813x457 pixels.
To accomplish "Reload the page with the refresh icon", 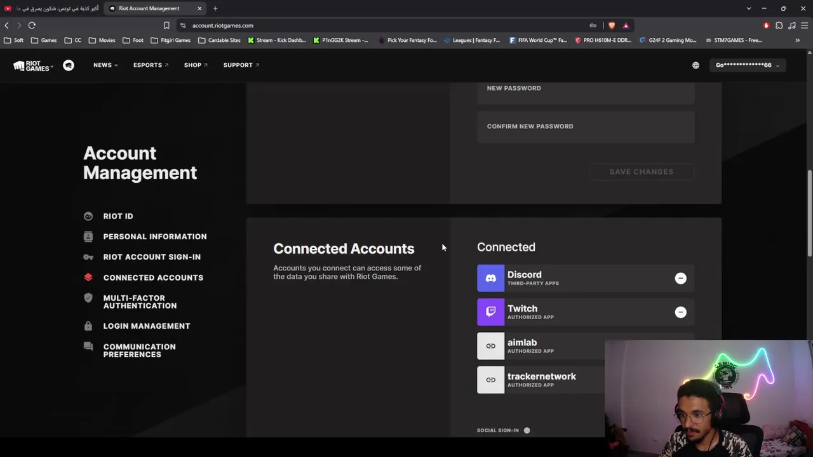I will pos(32,25).
